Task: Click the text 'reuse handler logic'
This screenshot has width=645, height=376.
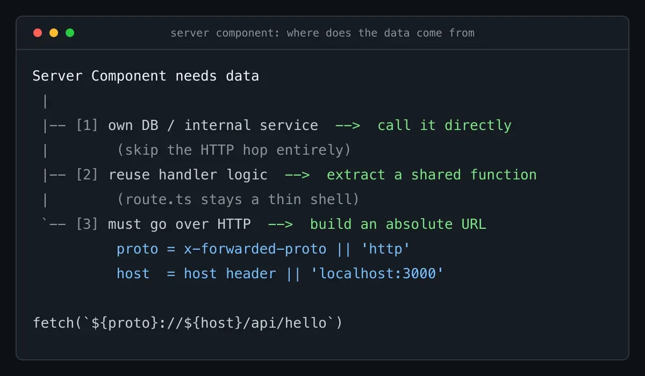Action: 188,175
